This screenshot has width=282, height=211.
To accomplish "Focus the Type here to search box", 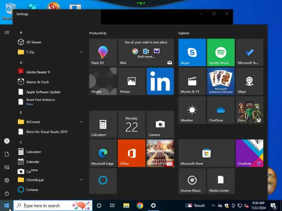I will pyautogui.click(x=53, y=206).
